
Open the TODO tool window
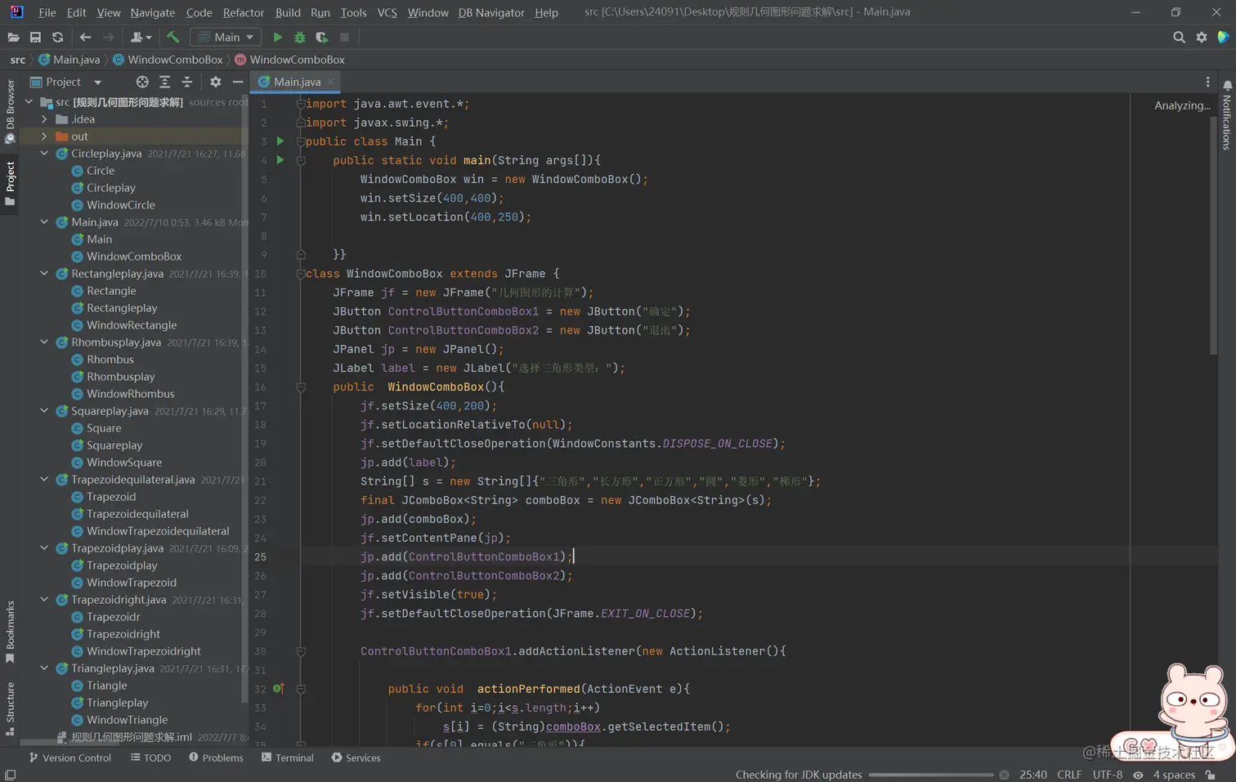[150, 757]
